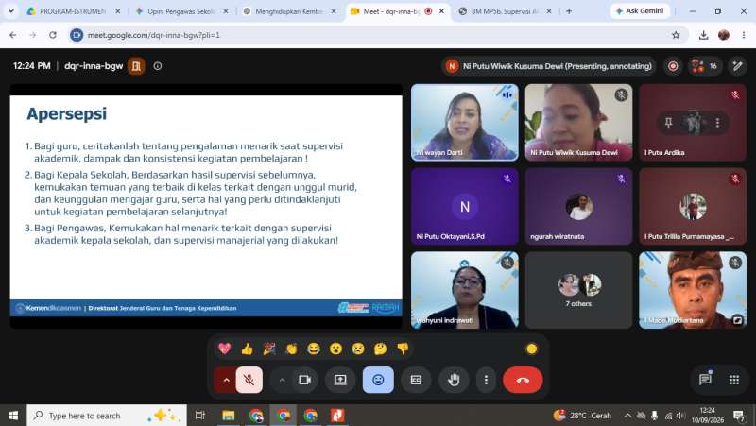View the recording indicator
Image resolution: width=756 pixels, height=426 pixels.
pos(673,66)
